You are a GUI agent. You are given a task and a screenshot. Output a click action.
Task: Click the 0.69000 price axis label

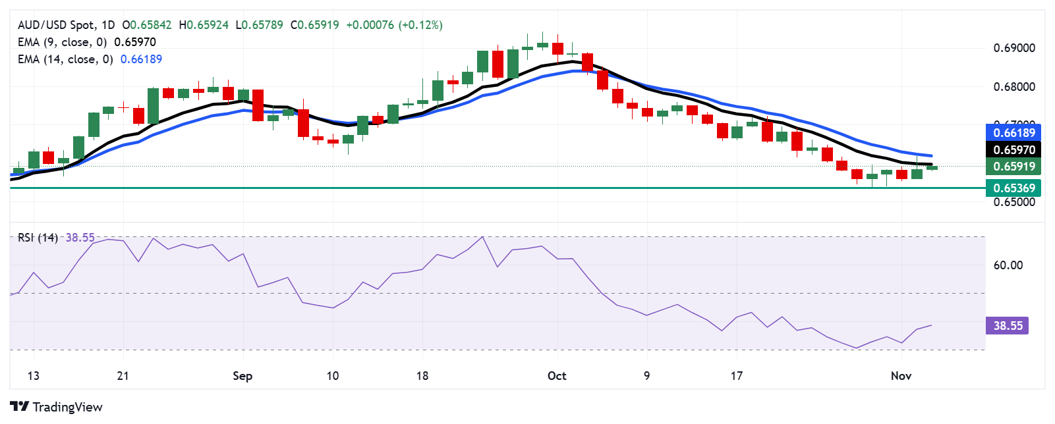[1014, 48]
